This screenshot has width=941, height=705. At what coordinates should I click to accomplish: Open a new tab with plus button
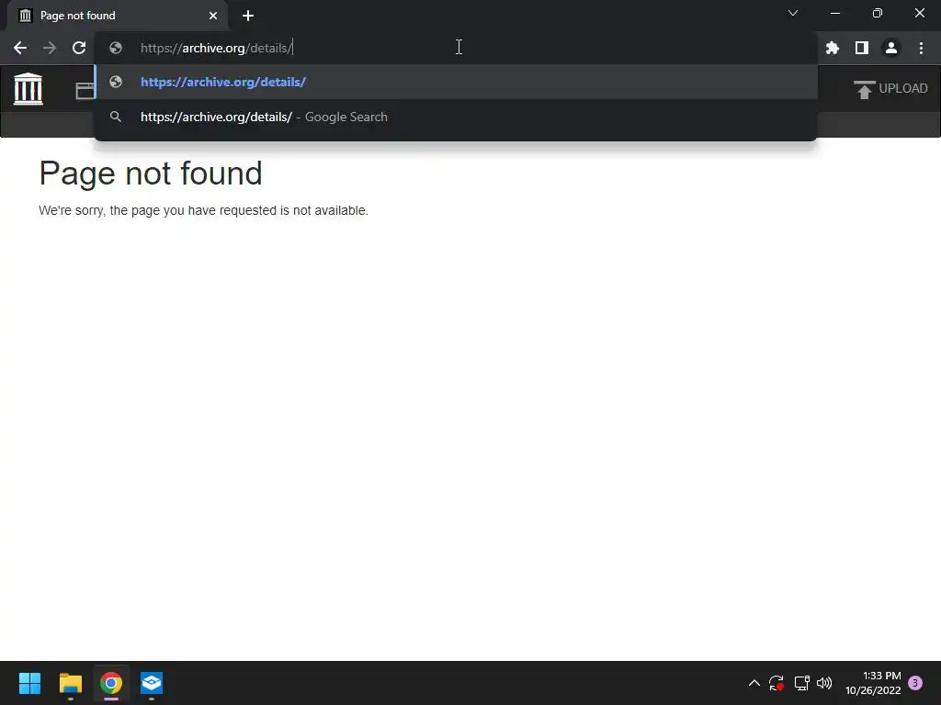[248, 16]
